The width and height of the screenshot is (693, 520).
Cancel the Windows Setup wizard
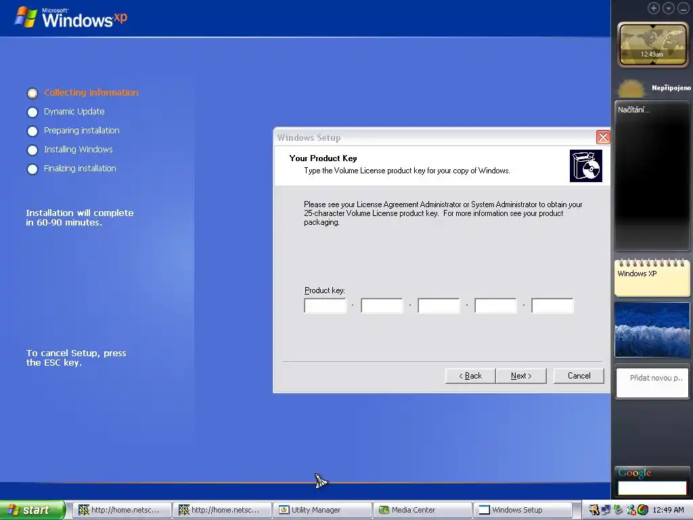point(579,376)
